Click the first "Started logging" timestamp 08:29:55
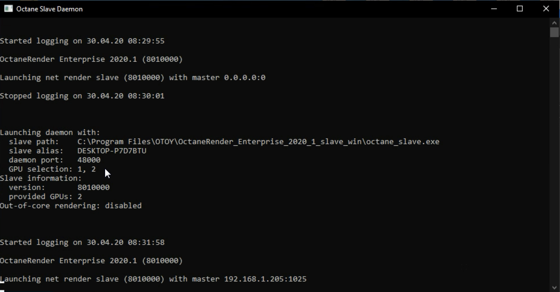This screenshot has width=560, height=292. tap(146, 41)
